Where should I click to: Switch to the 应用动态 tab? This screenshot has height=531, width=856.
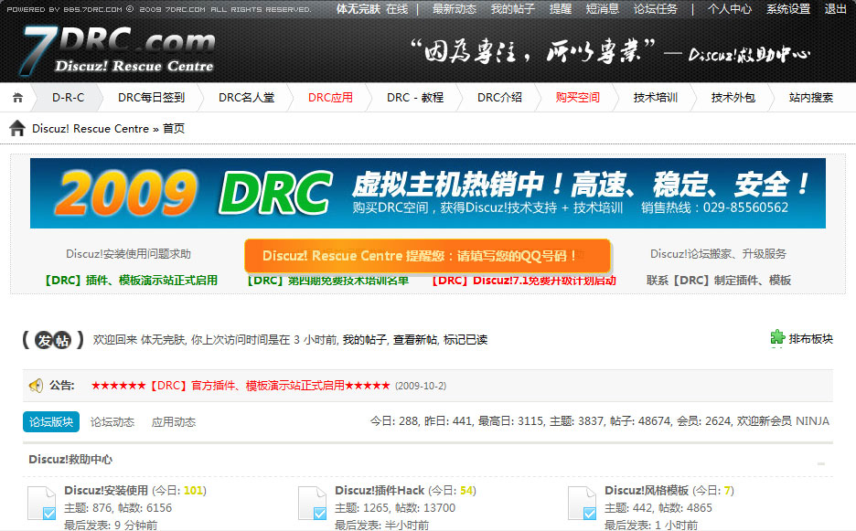(x=174, y=422)
